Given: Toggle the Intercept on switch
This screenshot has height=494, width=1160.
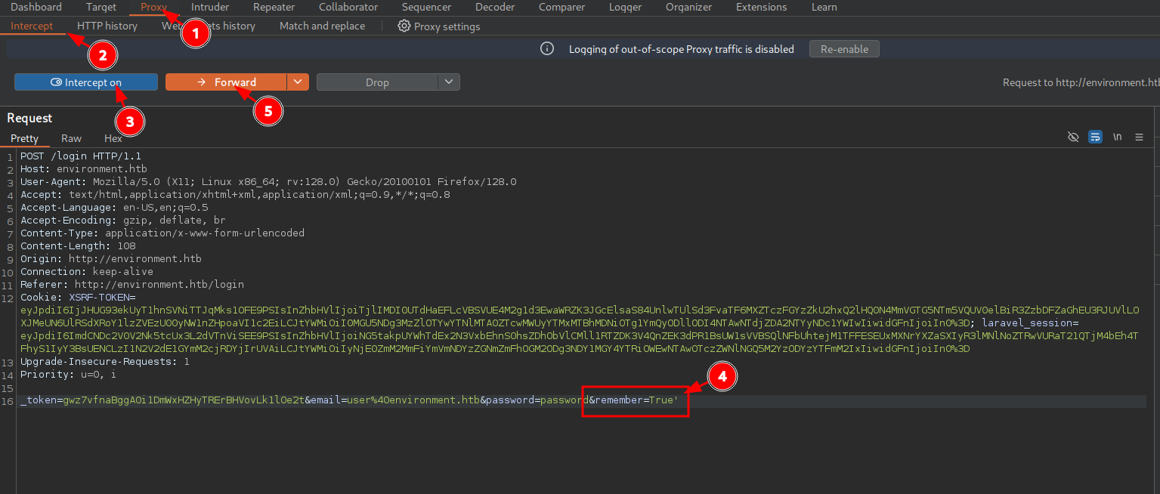Looking at the screenshot, I should pyautogui.click(x=86, y=82).
